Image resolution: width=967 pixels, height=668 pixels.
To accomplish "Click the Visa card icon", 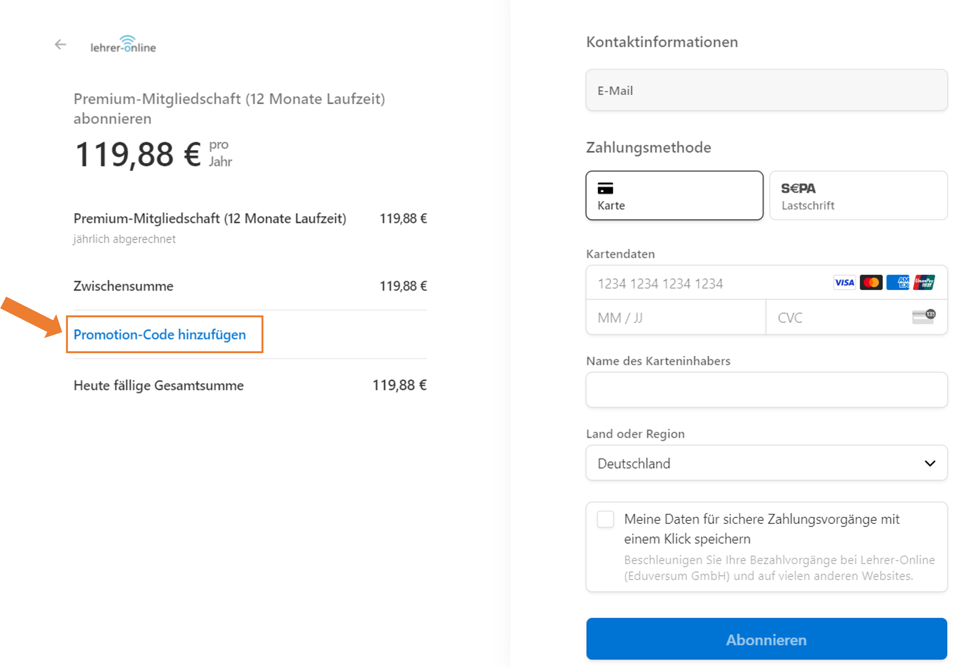I will click(x=844, y=283).
